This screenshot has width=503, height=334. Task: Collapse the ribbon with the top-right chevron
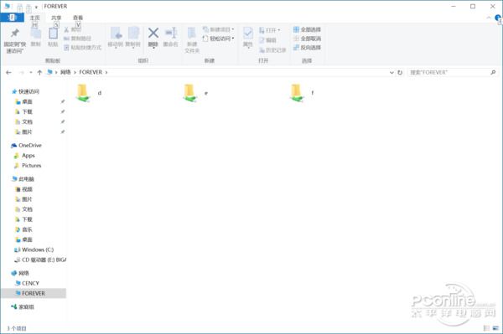click(489, 18)
